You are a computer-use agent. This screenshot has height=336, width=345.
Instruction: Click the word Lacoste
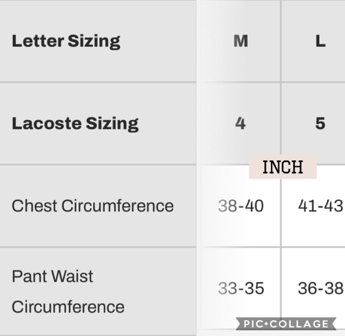pyautogui.click(x=46, y=123)
